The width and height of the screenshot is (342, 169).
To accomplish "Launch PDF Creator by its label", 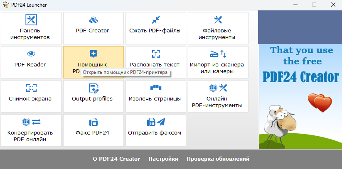I will point(93,31).
